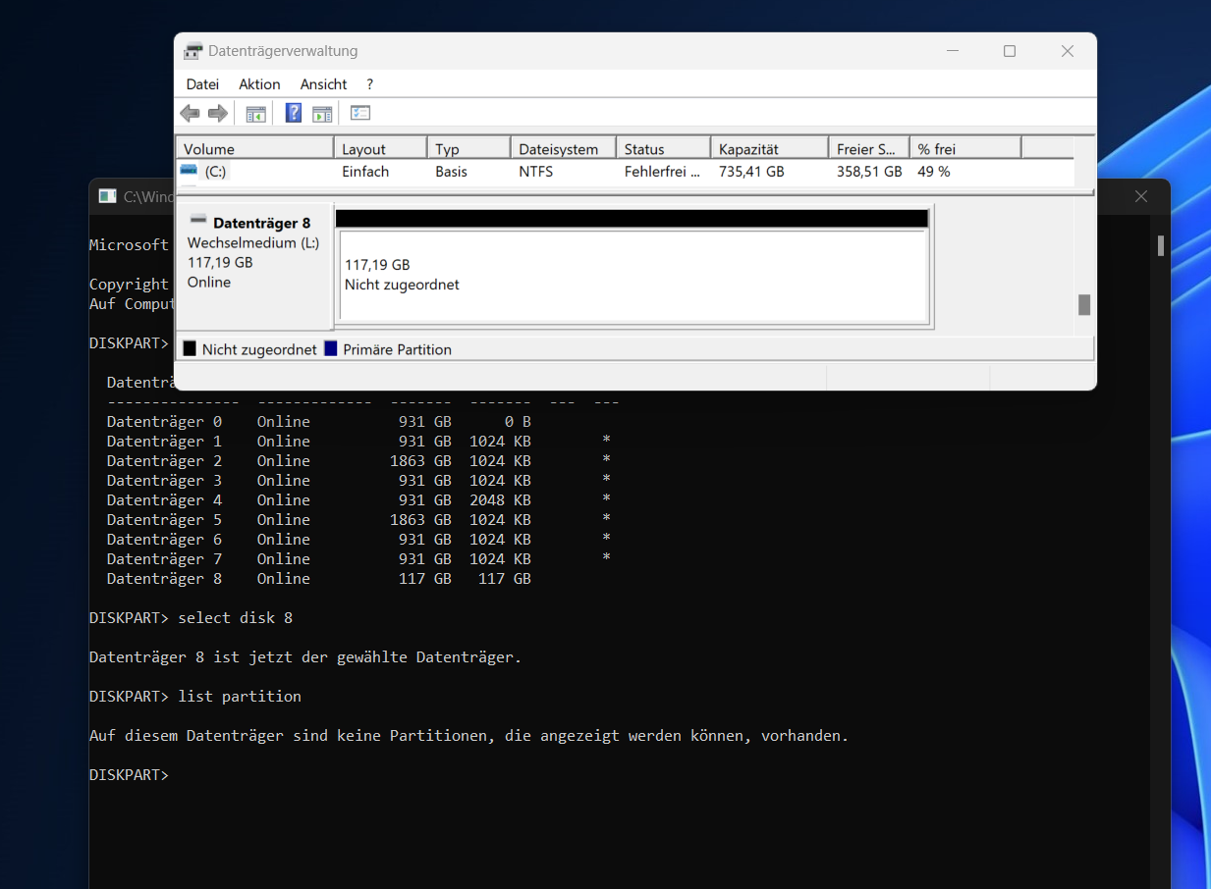Click the Einfach layout cell
The image size is (1211, 889).
[365, 171]
